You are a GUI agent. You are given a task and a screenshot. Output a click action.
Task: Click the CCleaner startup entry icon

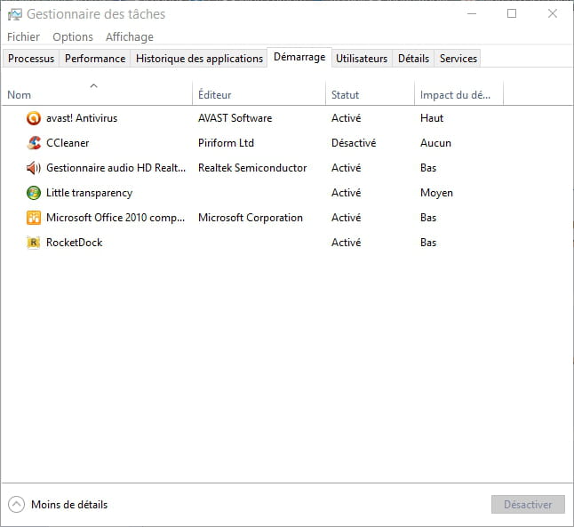coord(34,143)
